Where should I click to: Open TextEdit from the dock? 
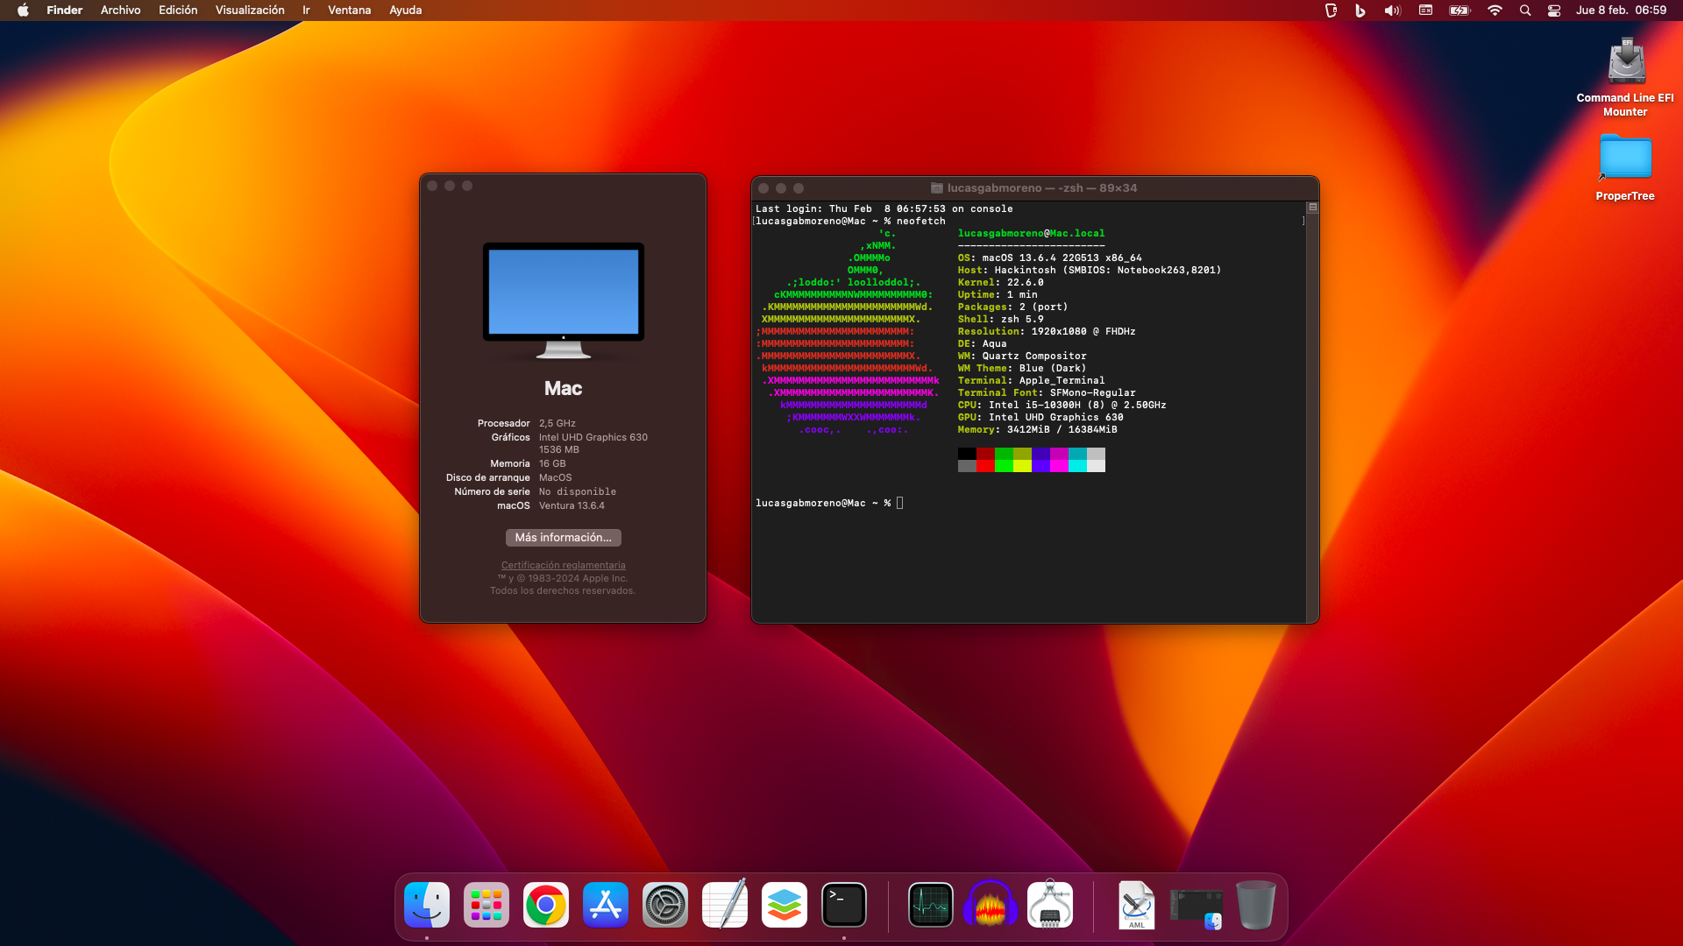coord(725,905)
